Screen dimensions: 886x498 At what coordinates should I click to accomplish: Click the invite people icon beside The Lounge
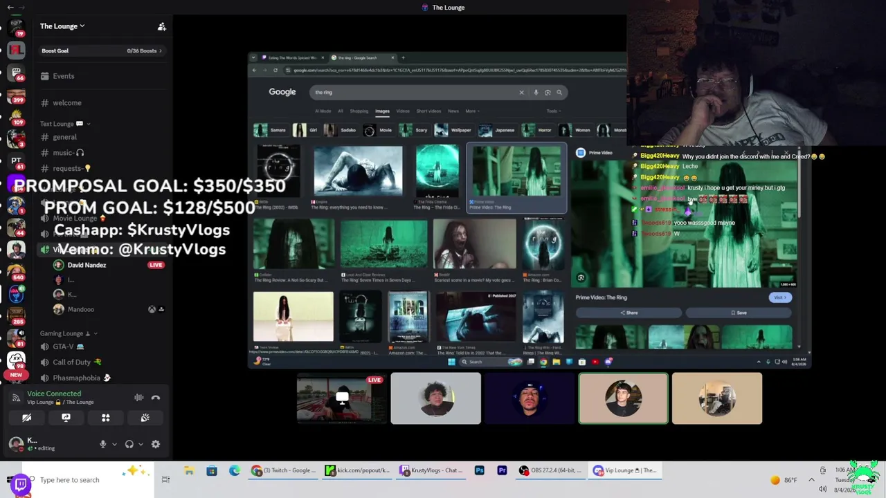click(x=162, y=26)
